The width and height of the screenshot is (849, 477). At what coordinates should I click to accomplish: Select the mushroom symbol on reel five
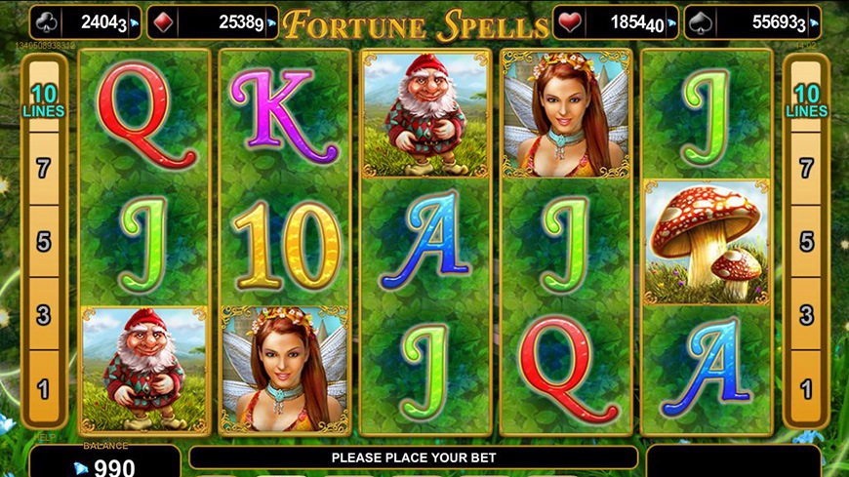(x=707, y=242)
